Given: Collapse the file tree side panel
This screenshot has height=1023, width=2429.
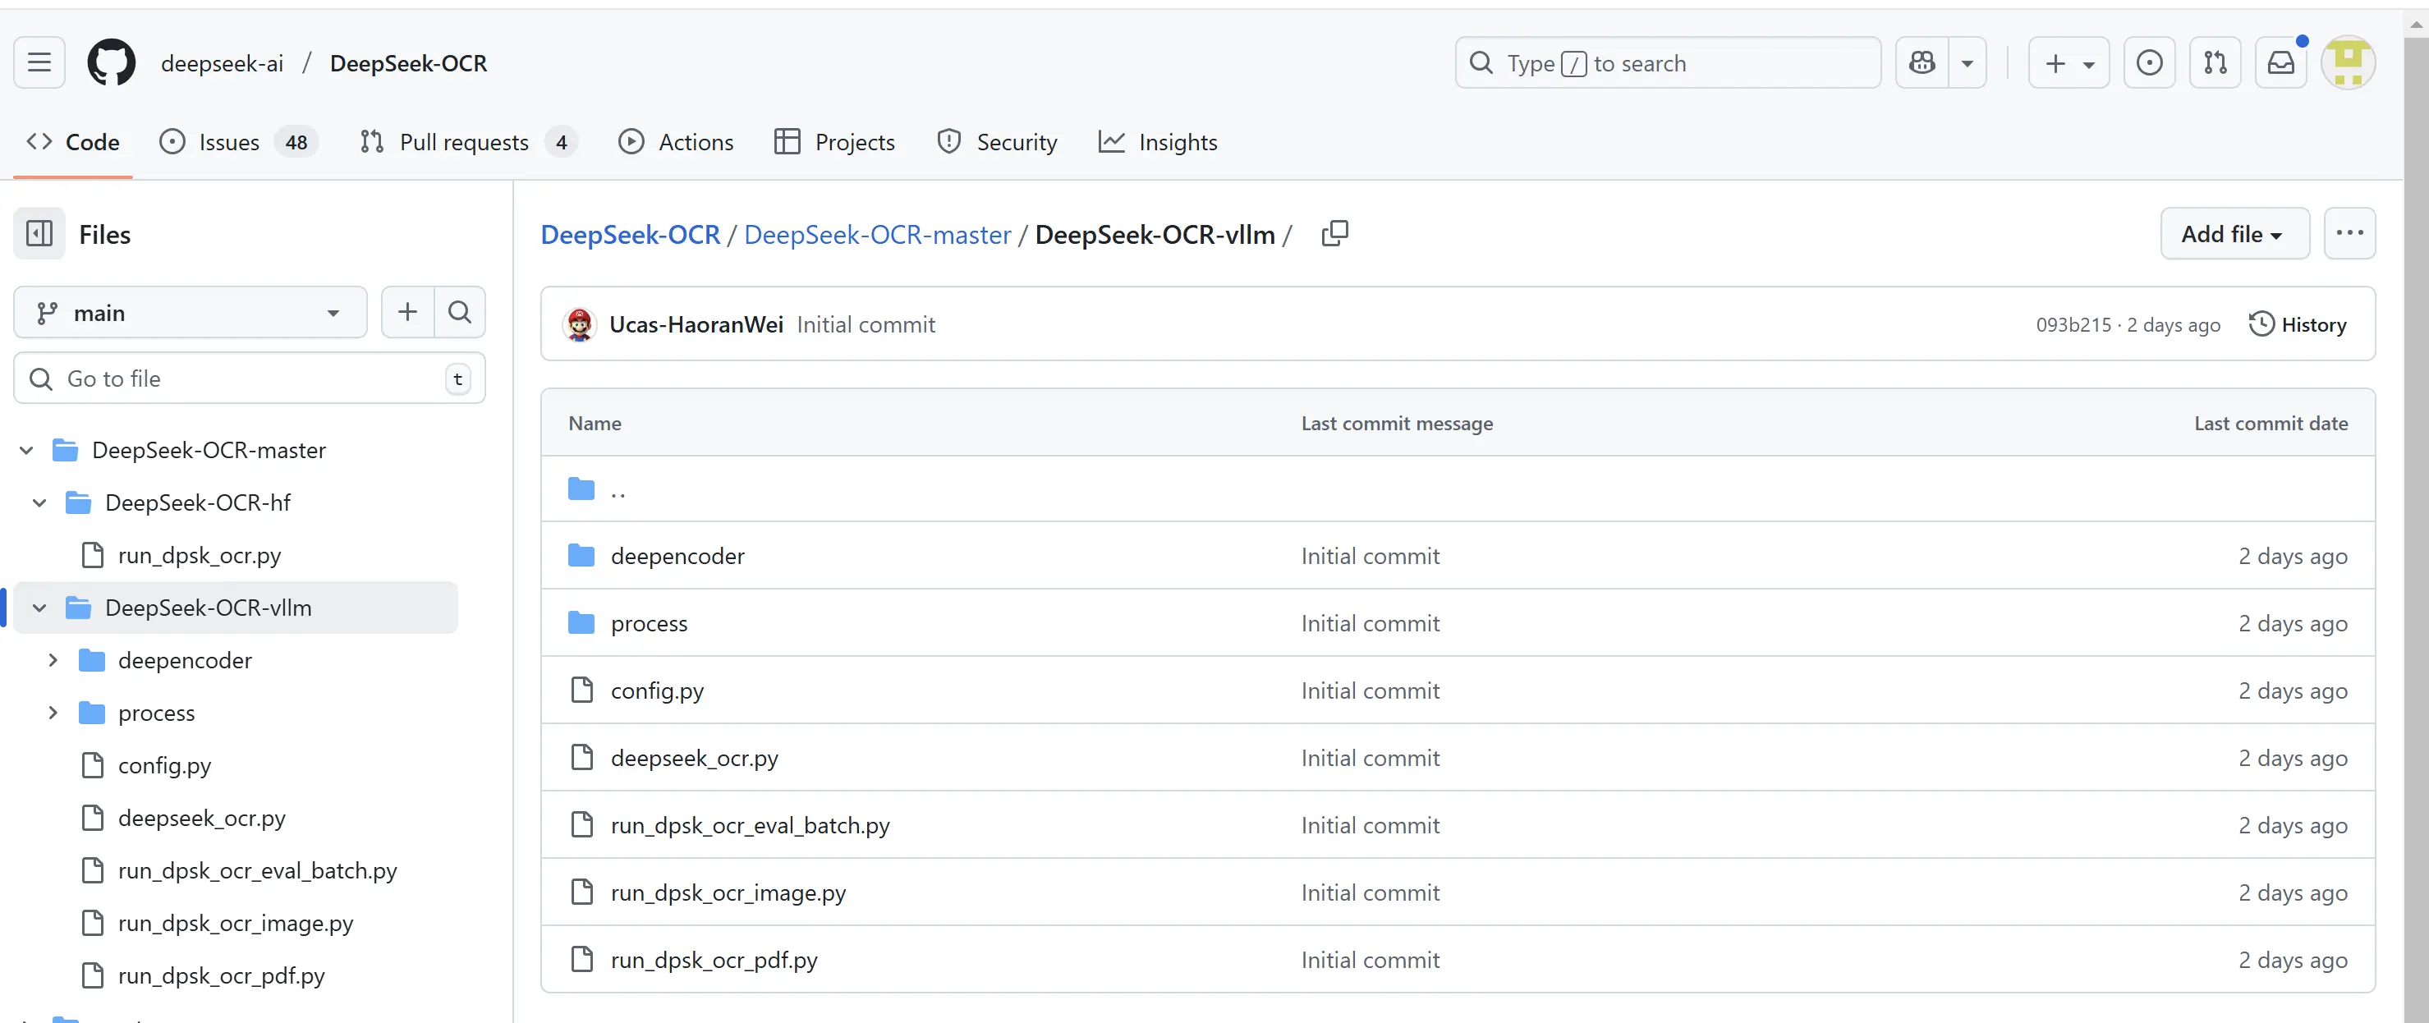Looking at the screenshot, I should pyautogui.click(x=39, y=234).
